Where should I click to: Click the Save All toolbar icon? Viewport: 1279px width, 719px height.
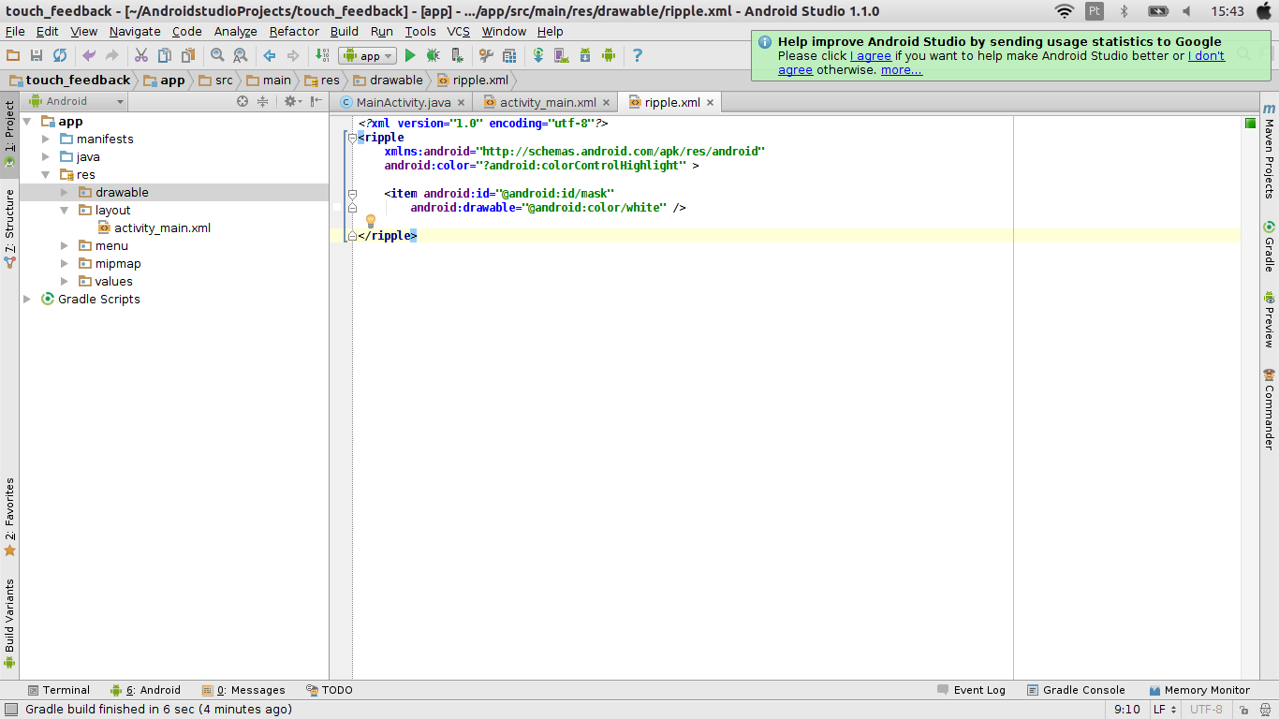tap(37, 56)
